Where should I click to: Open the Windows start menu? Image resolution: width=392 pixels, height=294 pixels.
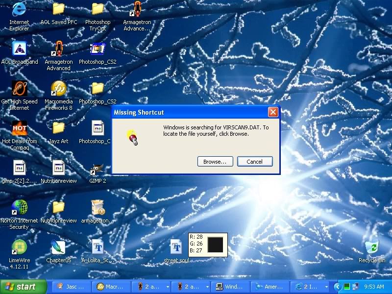[x=21, y=287]
